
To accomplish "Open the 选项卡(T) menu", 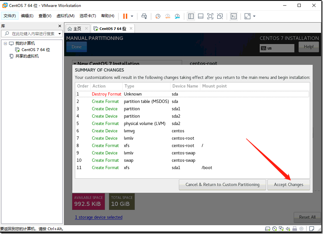I will [88, 16].
